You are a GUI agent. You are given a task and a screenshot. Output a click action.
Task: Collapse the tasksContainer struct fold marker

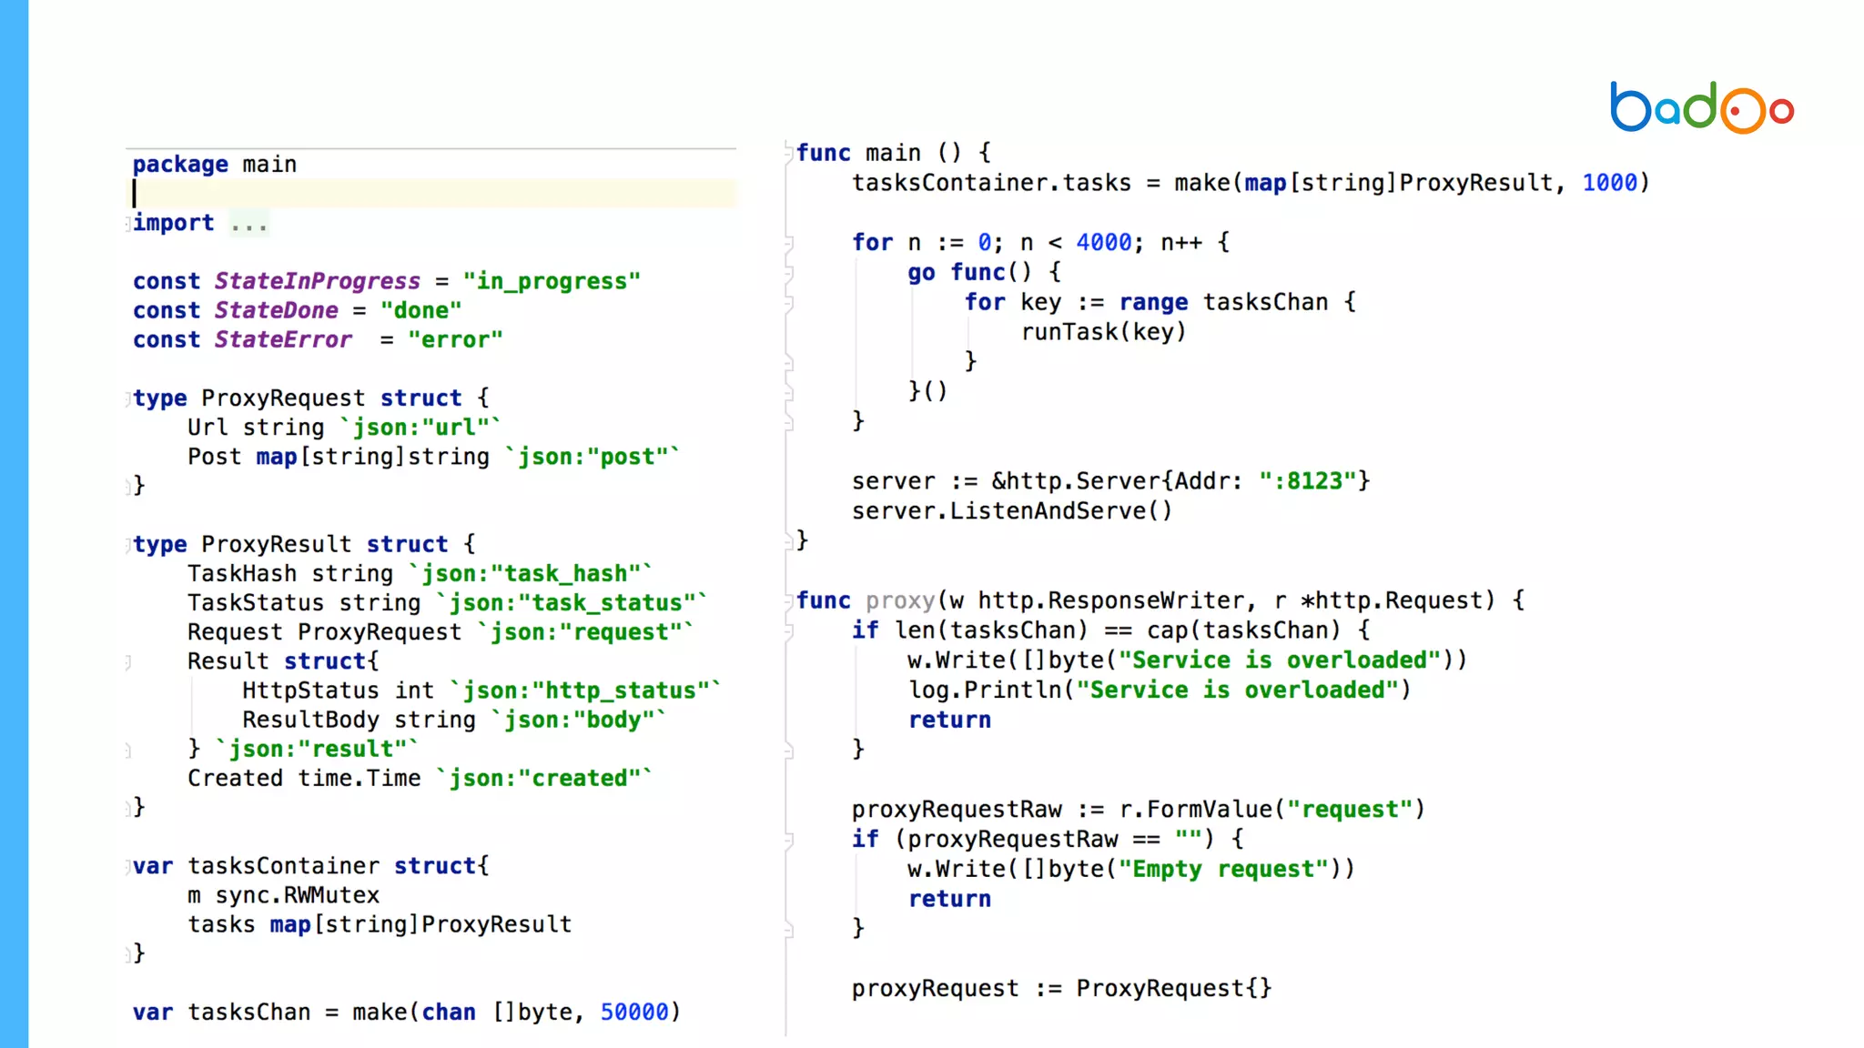pos(127,867)
